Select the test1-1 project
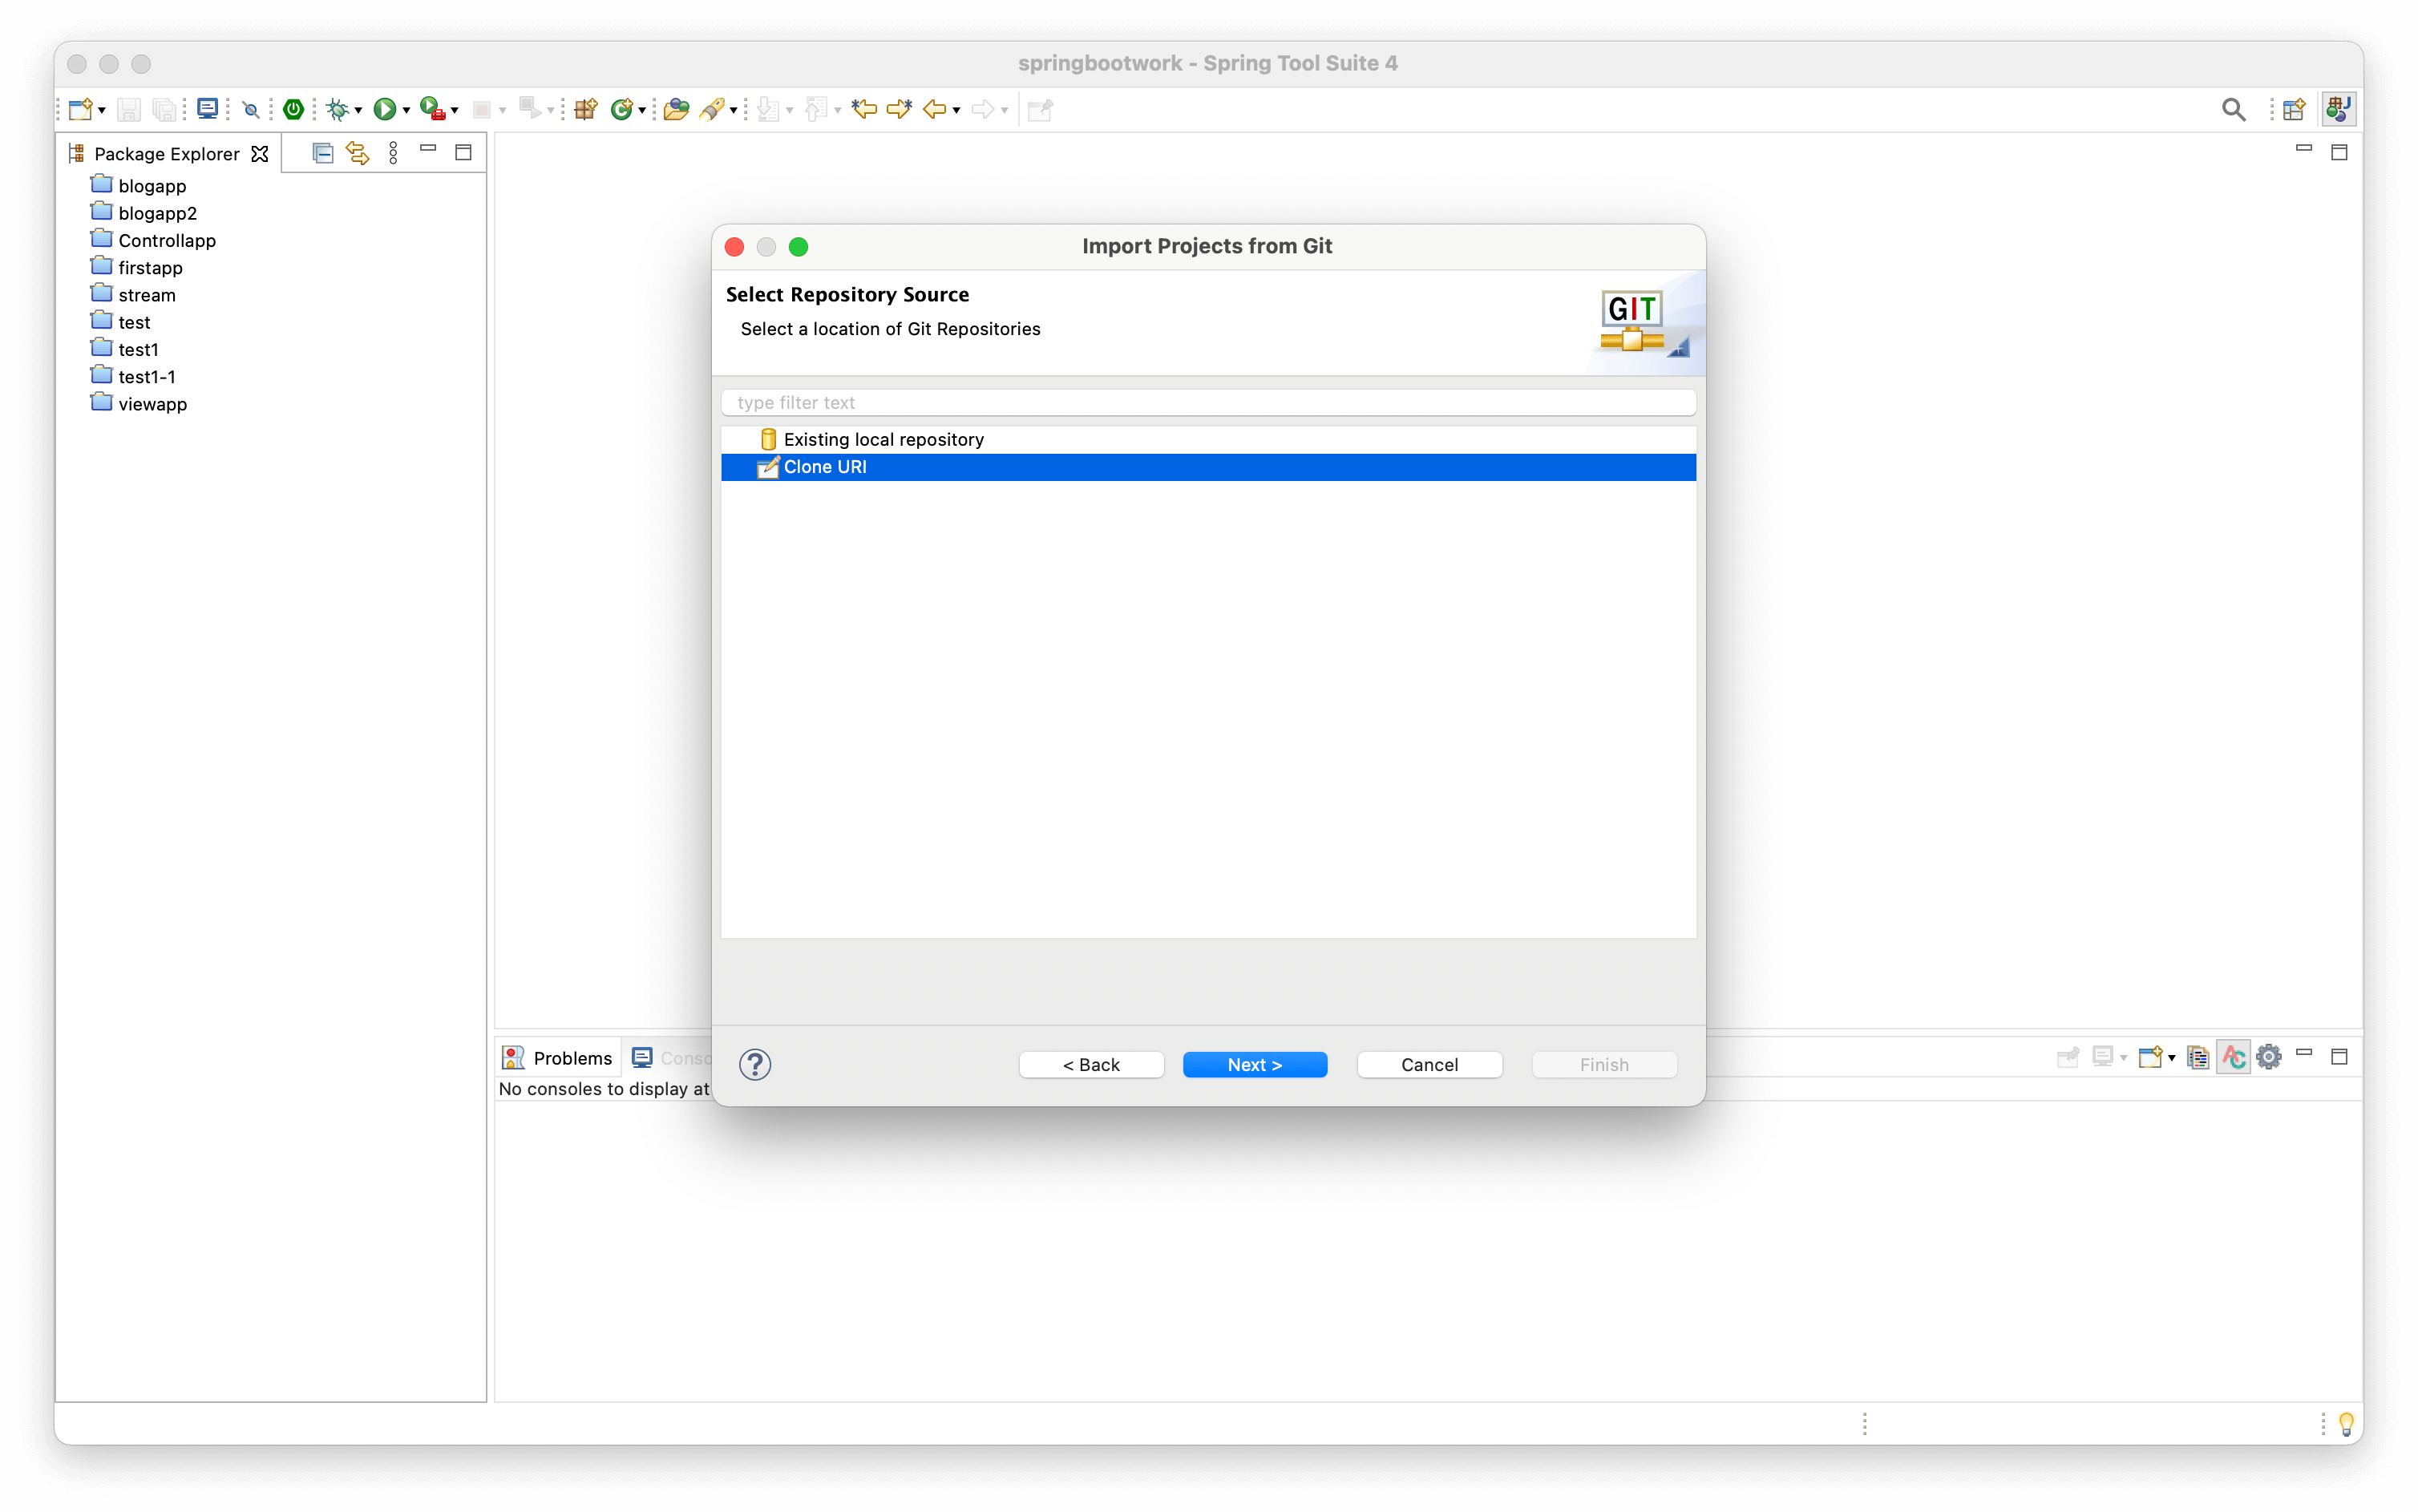 [x=146, y=377]
